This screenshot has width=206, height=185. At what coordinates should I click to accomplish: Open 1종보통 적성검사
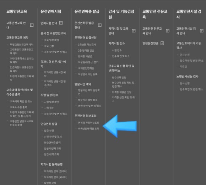(87, 45)
